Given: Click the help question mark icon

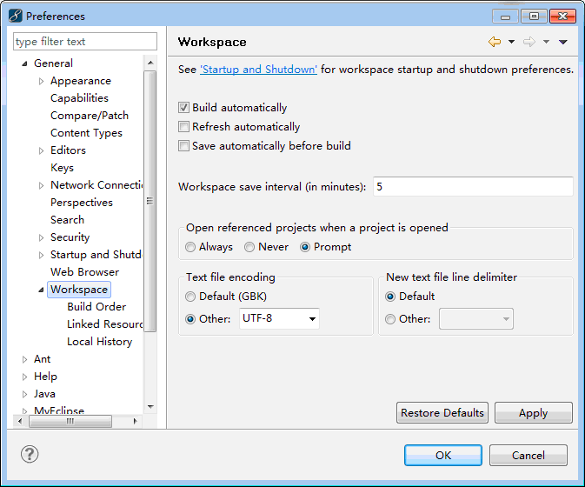Looking at the screenshot, I should 30,454.
